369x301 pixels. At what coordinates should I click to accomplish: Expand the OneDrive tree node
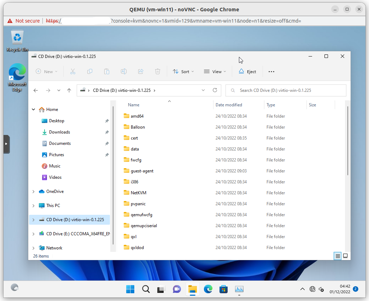click(x=34, y=191)
